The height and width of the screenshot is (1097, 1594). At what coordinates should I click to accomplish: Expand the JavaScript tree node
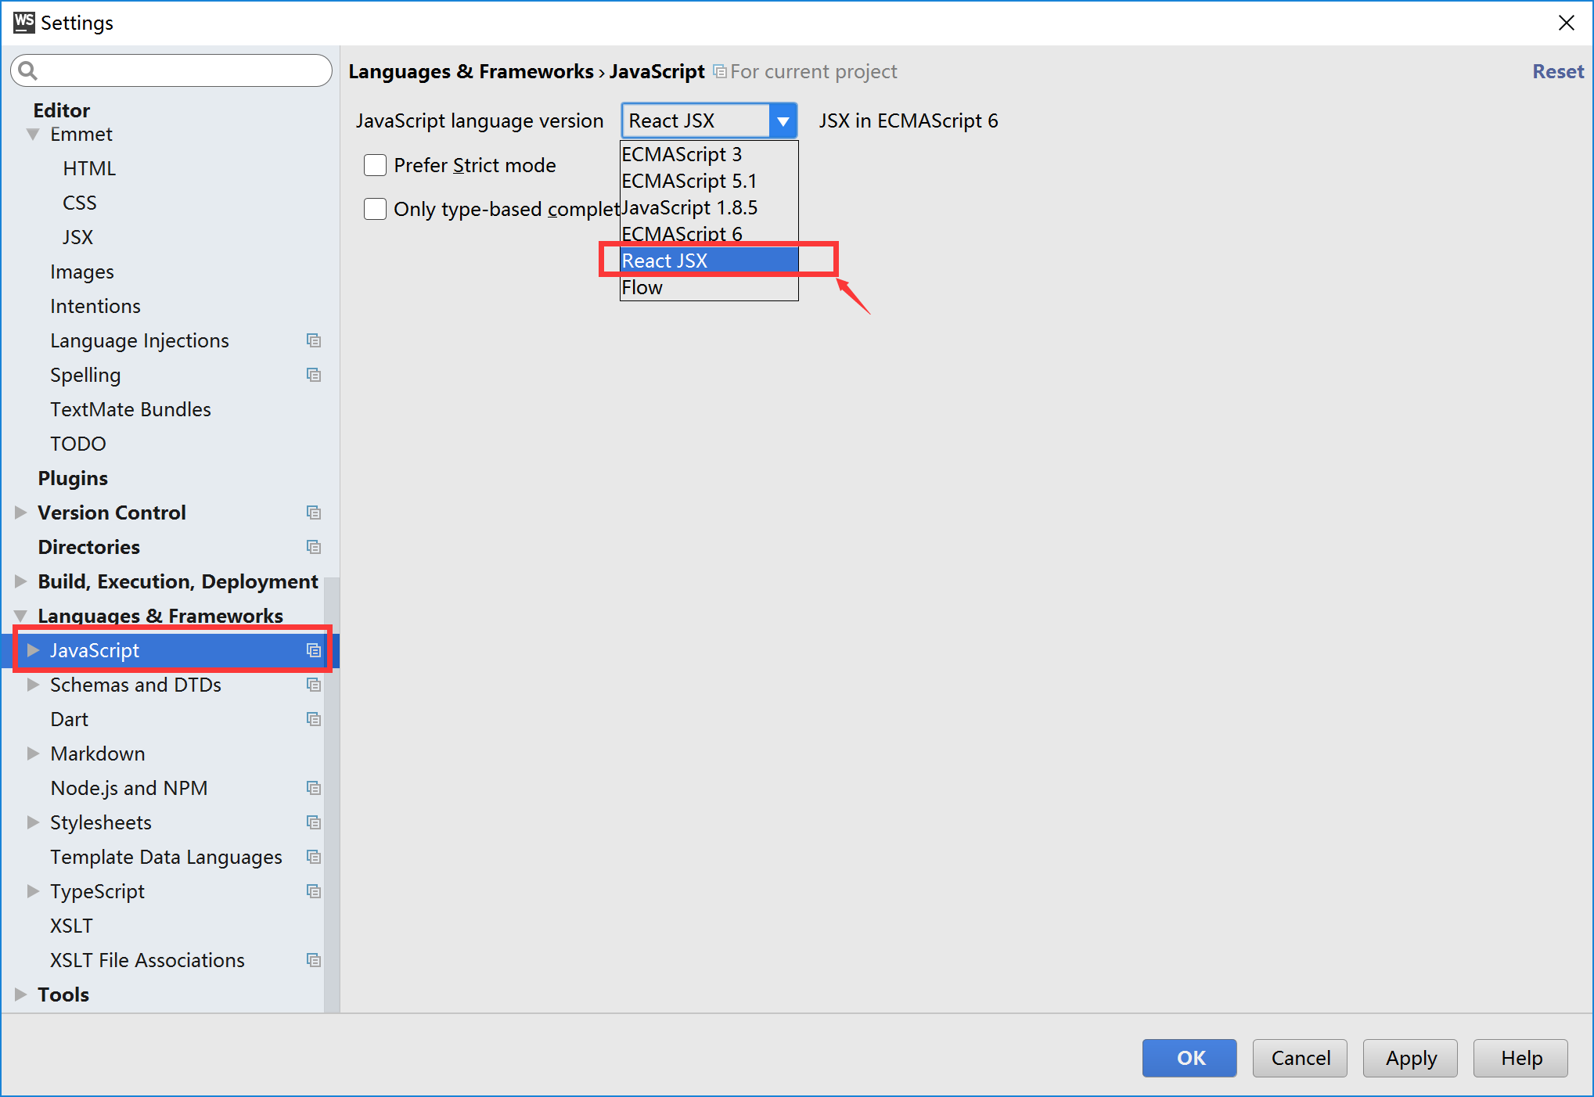coord(33,650)
